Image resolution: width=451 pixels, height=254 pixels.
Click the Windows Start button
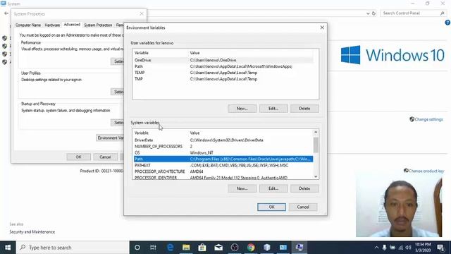[x=8, y=248]
